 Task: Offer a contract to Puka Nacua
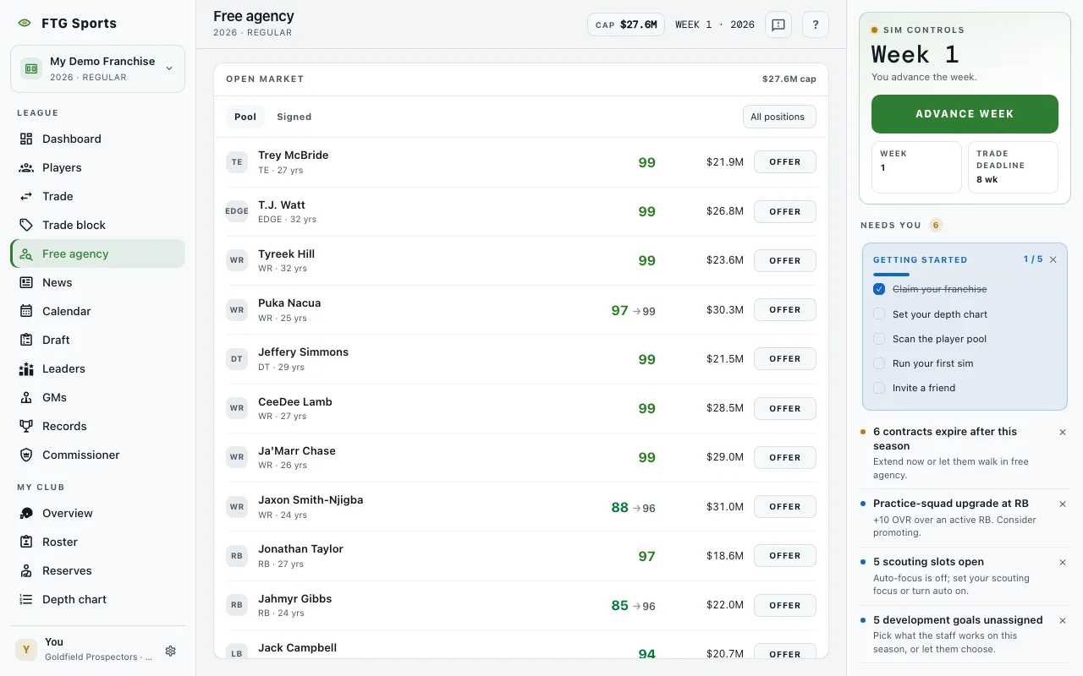click(785, 310)
